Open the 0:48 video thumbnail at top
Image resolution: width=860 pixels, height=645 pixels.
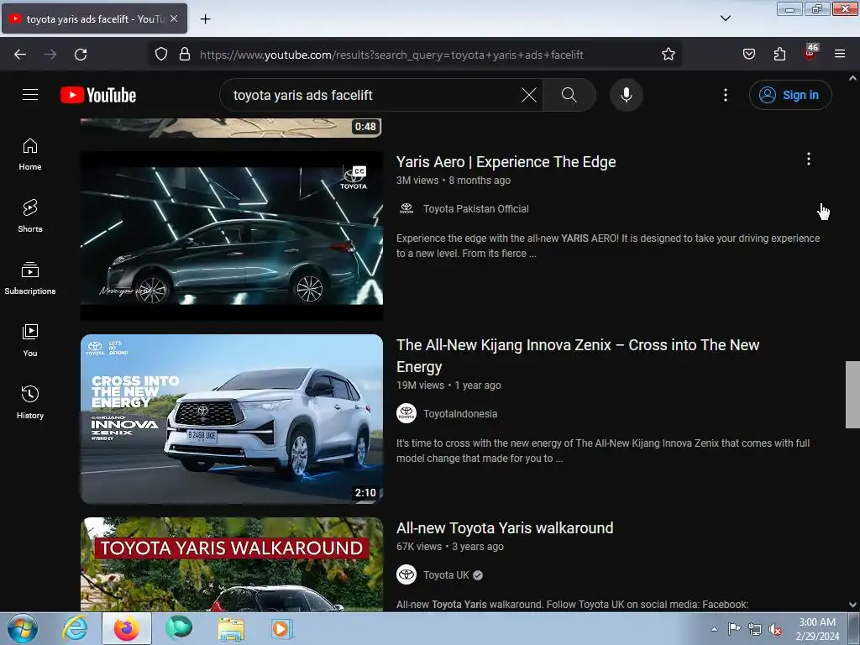[232, 128]
